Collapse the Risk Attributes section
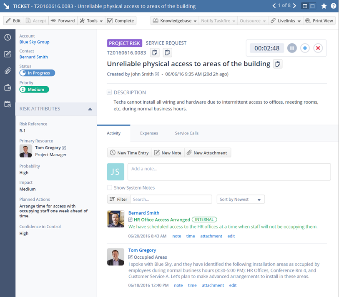The height and width of the screenshot is (297, 339). click(90, 109)
